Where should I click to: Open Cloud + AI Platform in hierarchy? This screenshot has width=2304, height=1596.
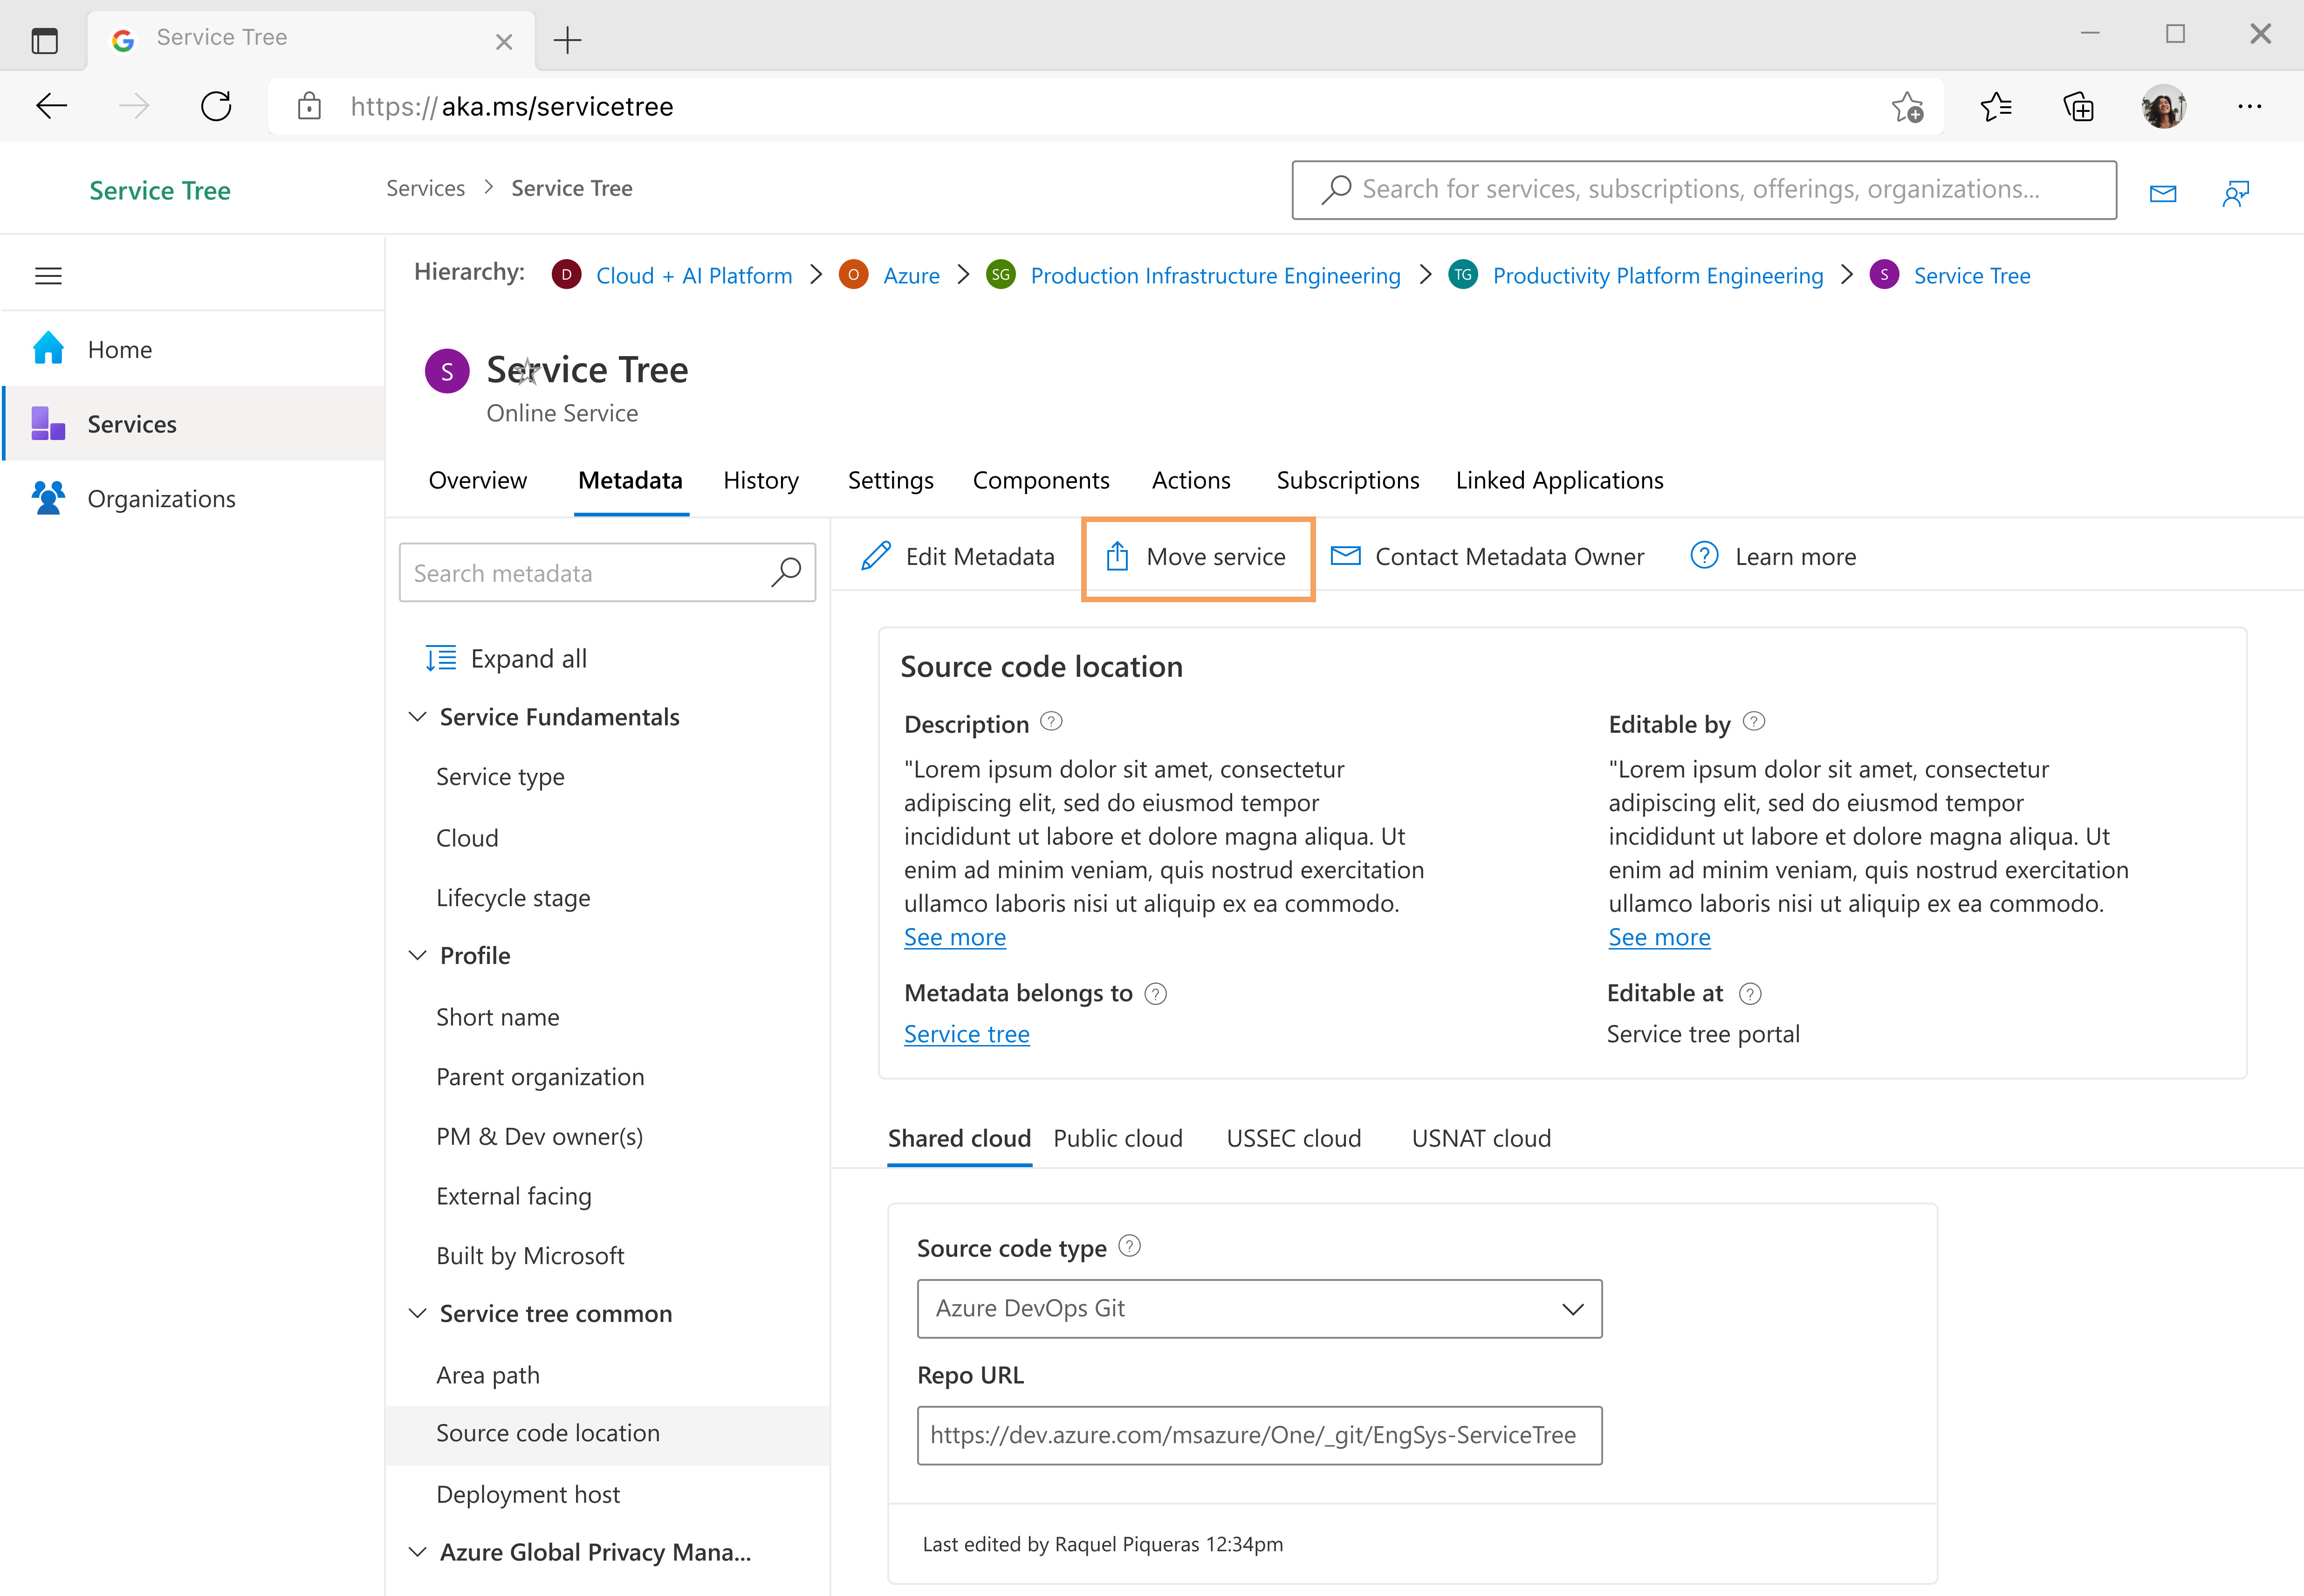point(694,275)
